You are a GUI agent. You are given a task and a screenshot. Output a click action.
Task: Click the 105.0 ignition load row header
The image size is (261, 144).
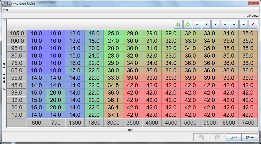point(17,33)
